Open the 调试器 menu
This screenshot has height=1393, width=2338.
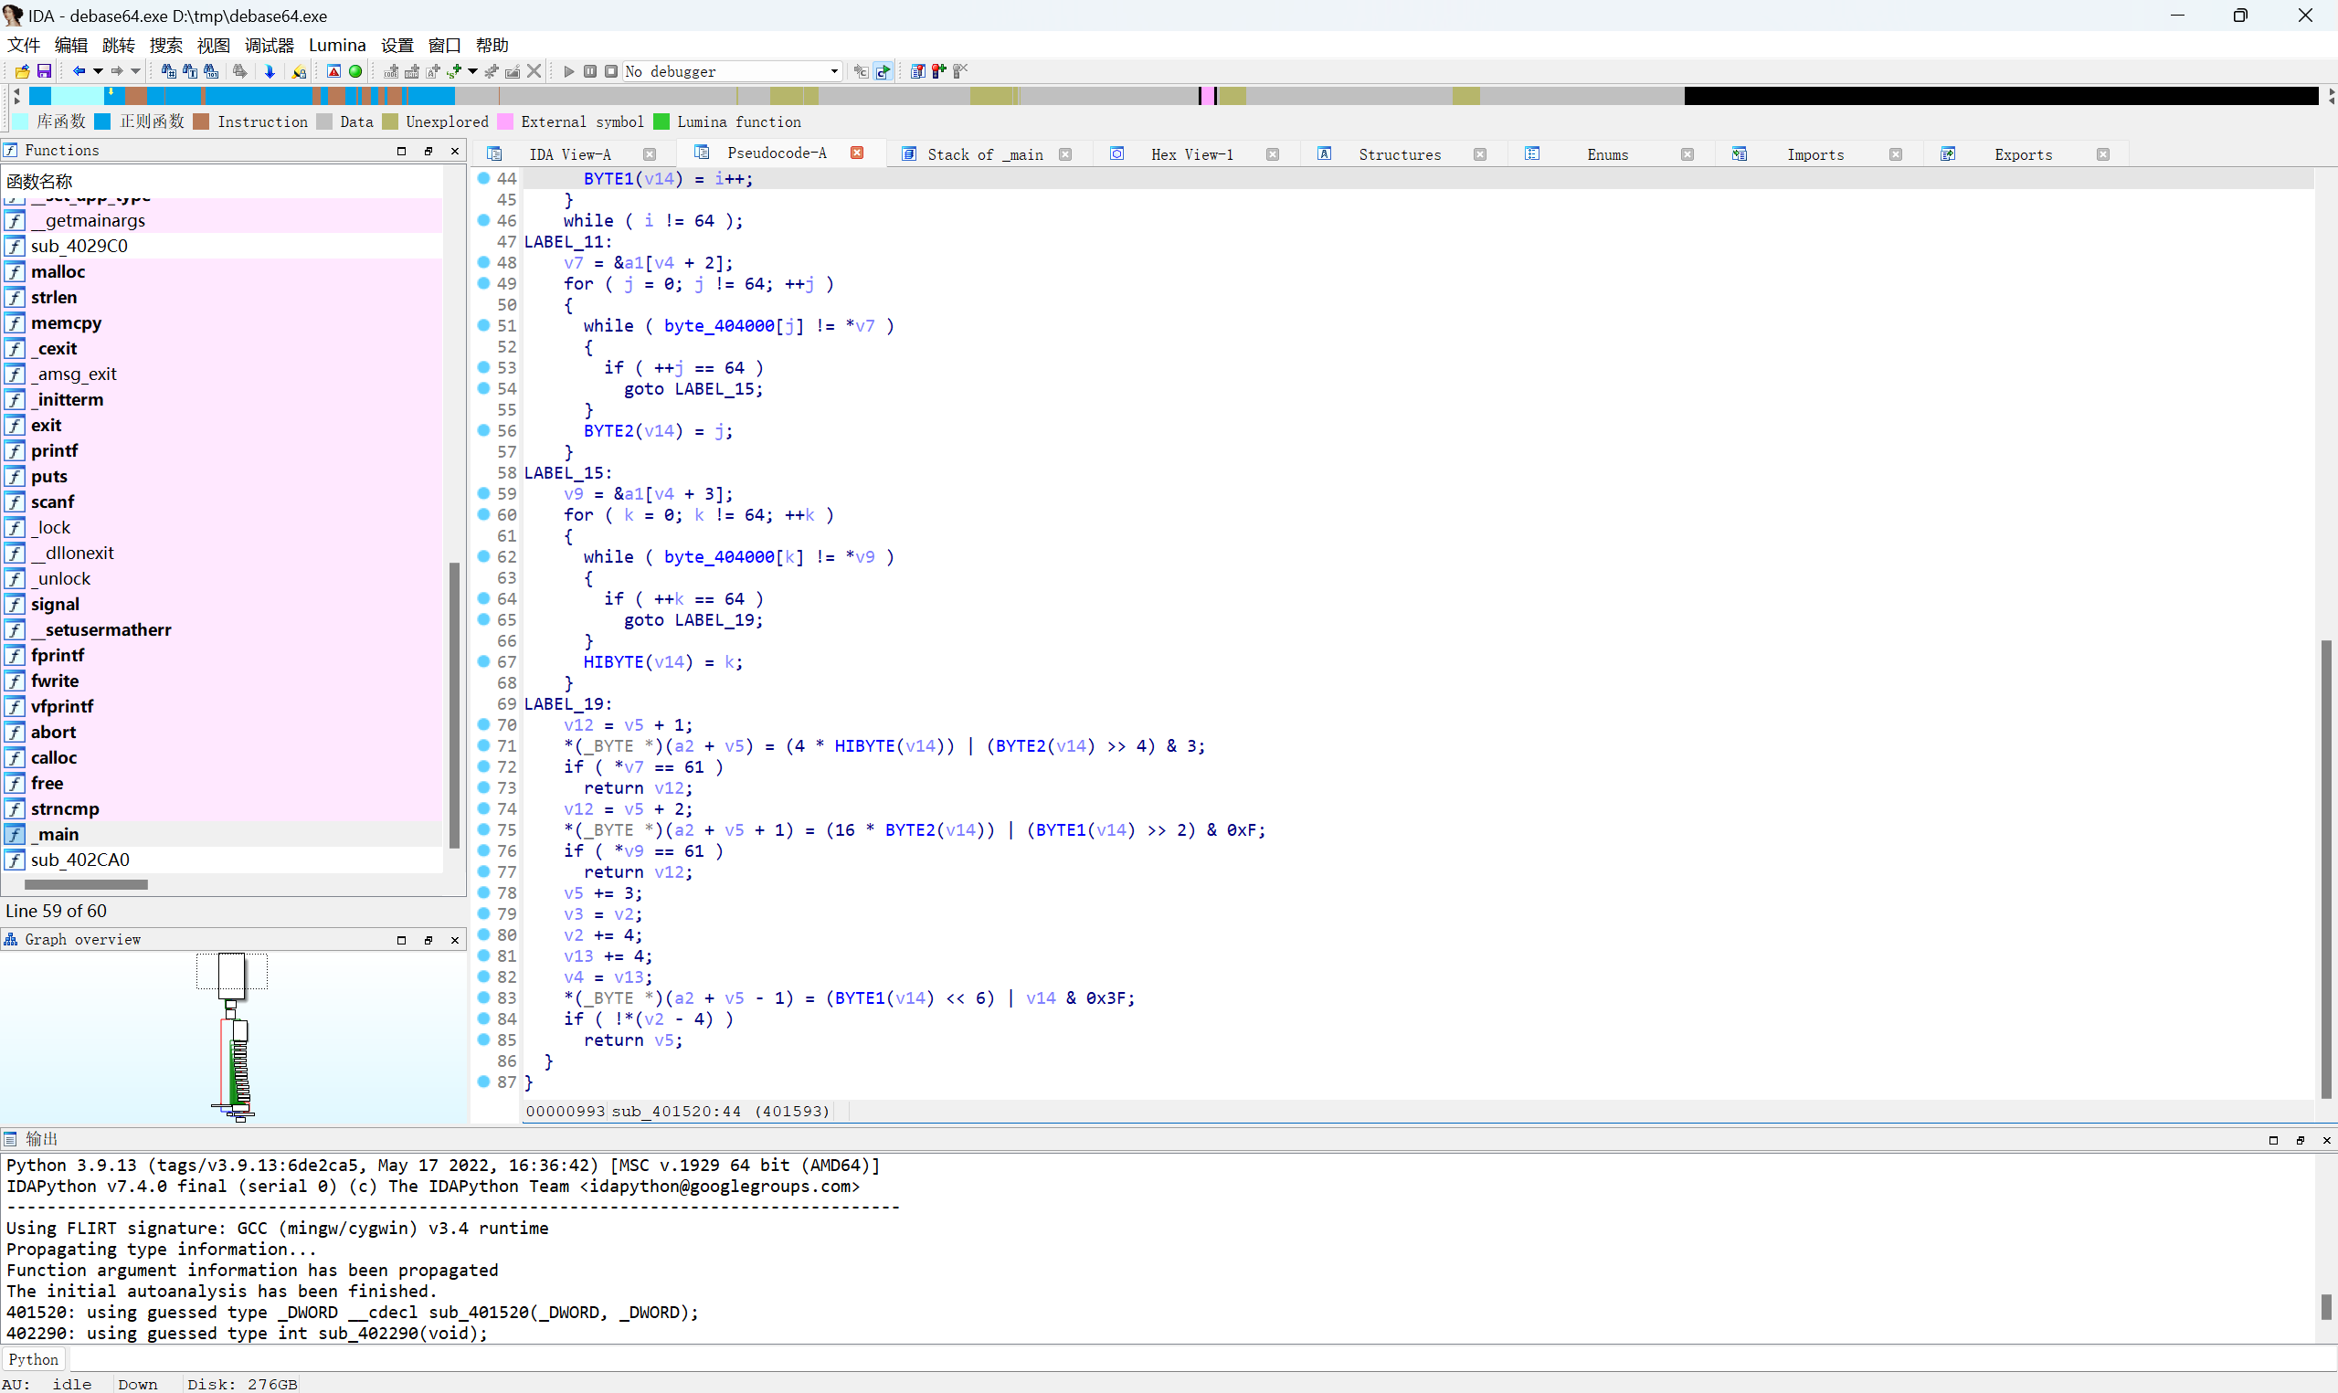pos(270,45)
